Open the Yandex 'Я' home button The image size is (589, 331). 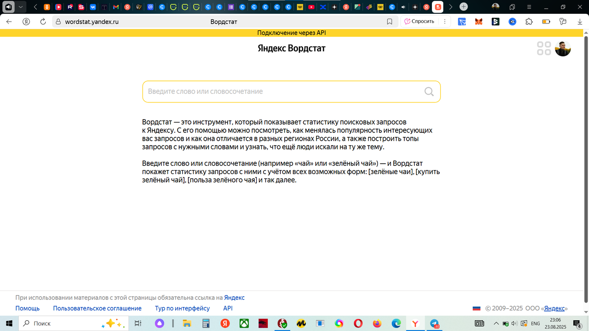pyautogui.click(x=26, y=22)
